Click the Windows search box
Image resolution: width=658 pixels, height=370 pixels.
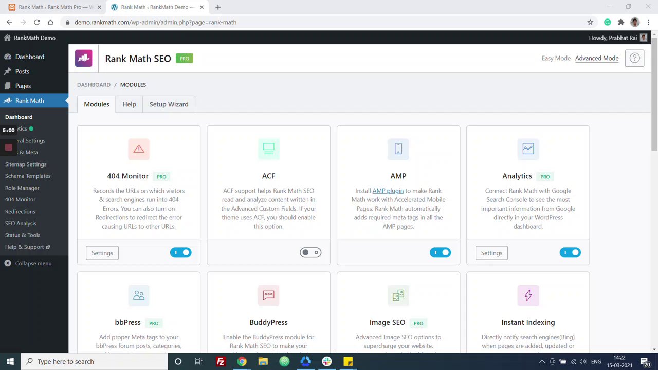pyautogui.click(x=95, y=361)
